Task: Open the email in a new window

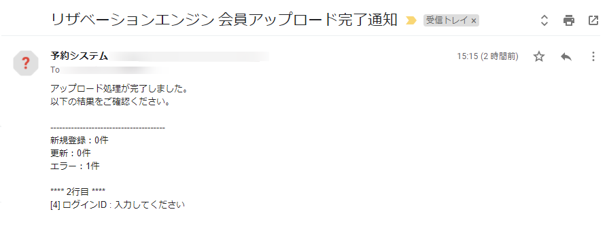Action: tap(593, 20)
